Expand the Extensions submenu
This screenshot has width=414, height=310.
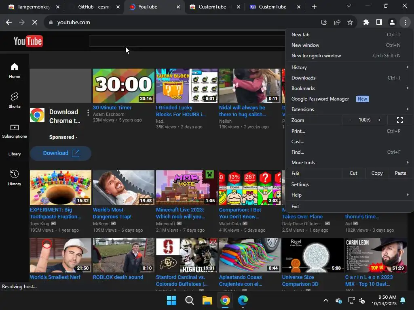350,109
